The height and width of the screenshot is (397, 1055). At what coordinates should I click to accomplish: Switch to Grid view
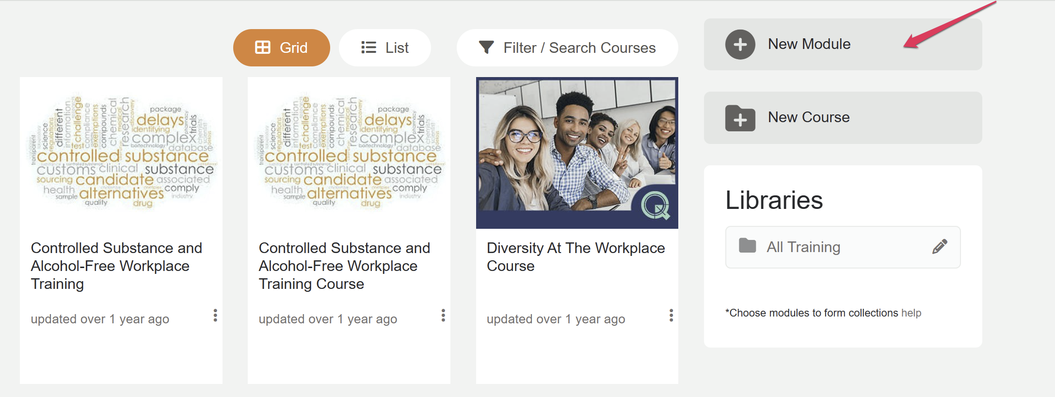(x=281, y=48)
